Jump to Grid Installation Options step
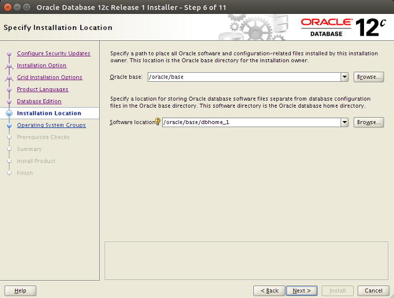The image size is (394, 298). click(x=50, y=77)
